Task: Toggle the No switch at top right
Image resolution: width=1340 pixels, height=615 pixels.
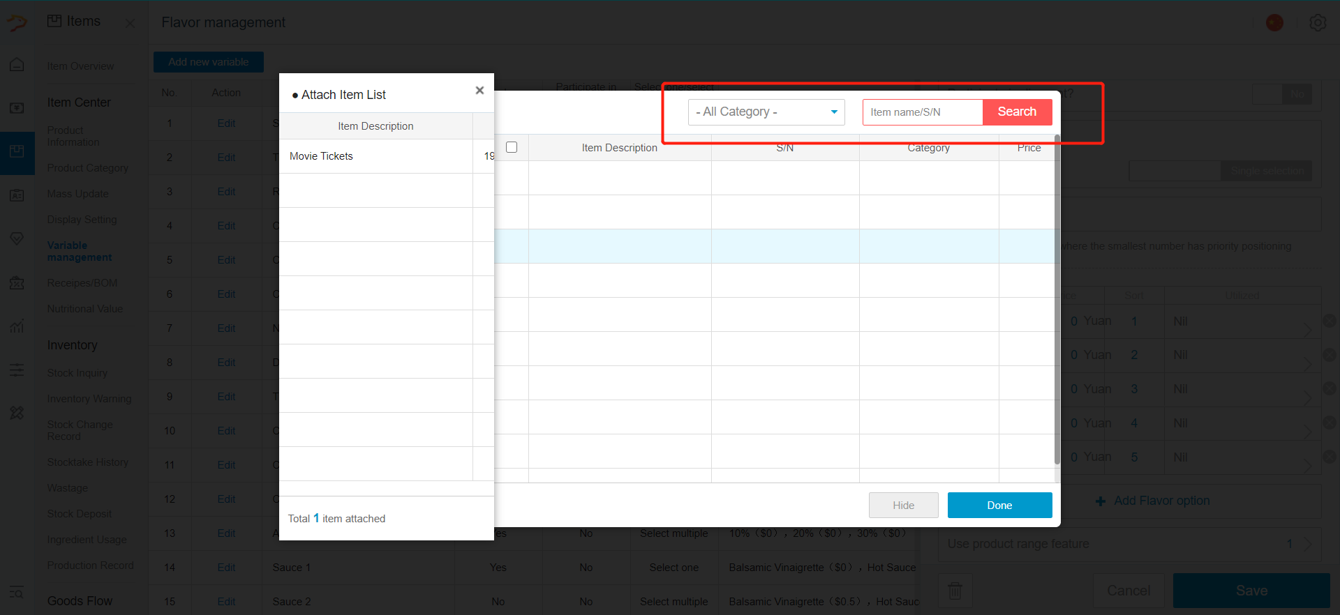Action: pos(1282,94)
